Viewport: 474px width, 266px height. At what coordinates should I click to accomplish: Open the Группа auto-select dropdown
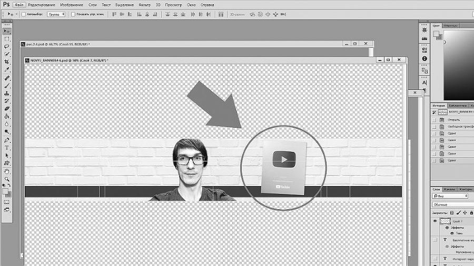click(56, 14)
